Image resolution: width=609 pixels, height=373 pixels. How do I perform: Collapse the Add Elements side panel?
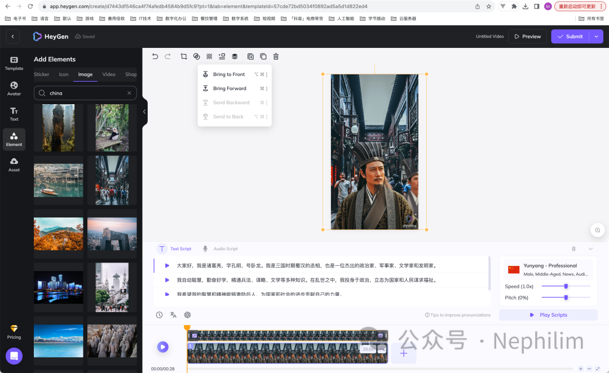[144, 112]
